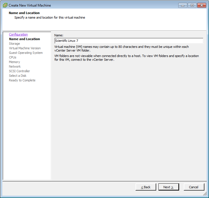Select the Guest Operating System step
This screenshot has width=209, height=198.
tap(26, 53)
